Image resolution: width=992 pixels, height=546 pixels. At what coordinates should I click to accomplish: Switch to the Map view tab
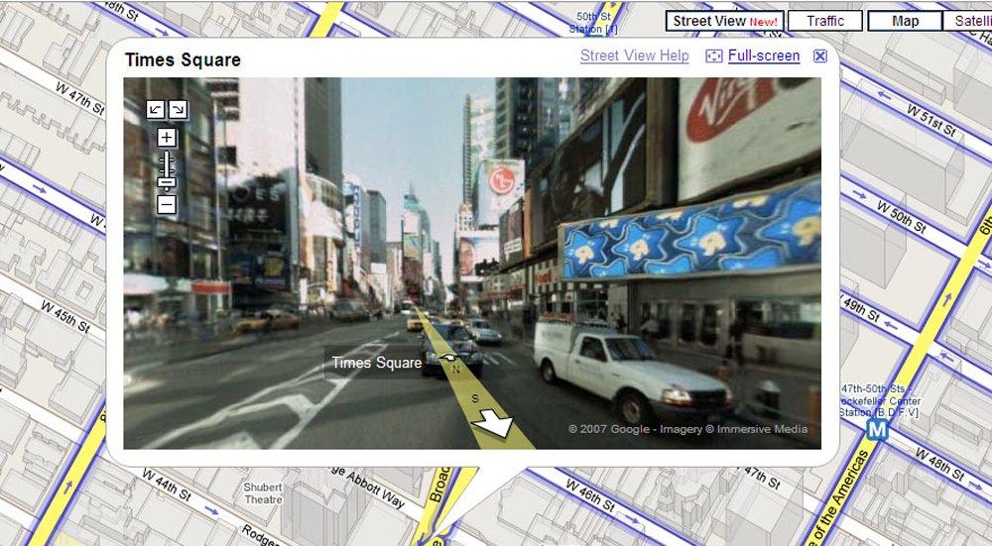(x=905, y=21)
